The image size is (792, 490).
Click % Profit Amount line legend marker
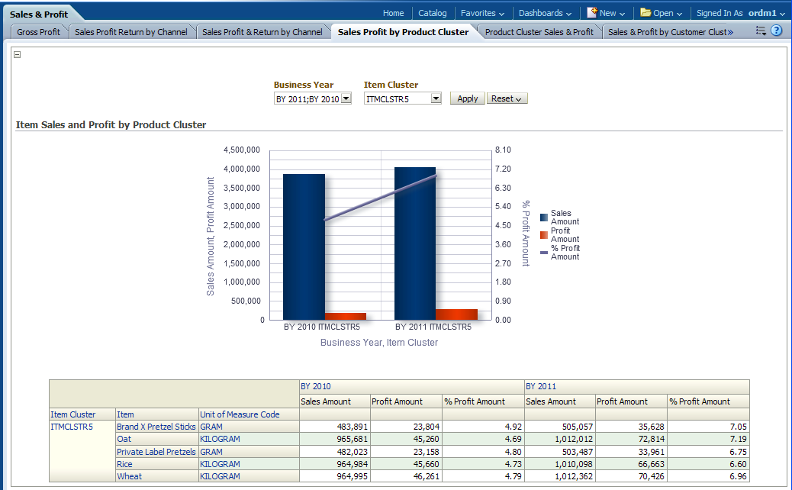coord(544,252)
